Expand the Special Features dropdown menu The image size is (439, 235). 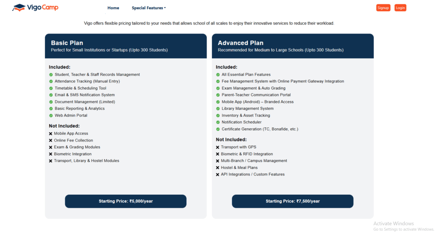click(x=149, y=8)
